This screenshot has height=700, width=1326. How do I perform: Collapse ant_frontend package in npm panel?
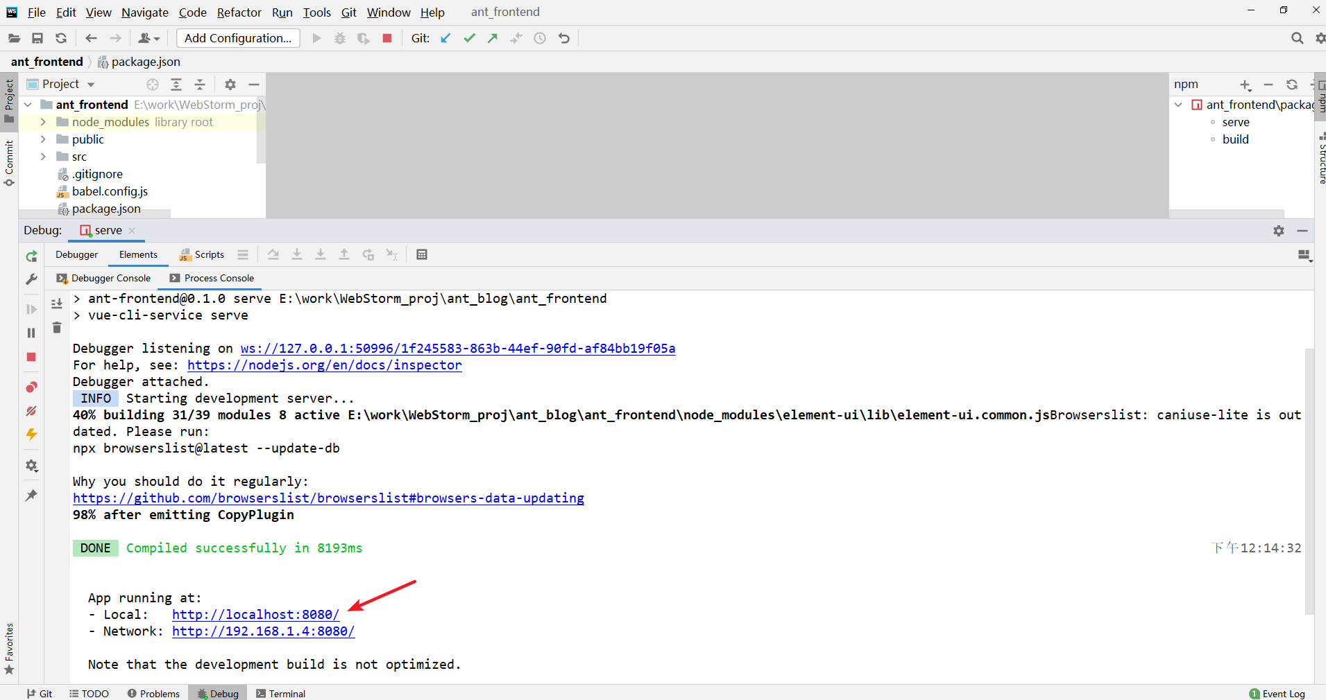(1178, 105)
